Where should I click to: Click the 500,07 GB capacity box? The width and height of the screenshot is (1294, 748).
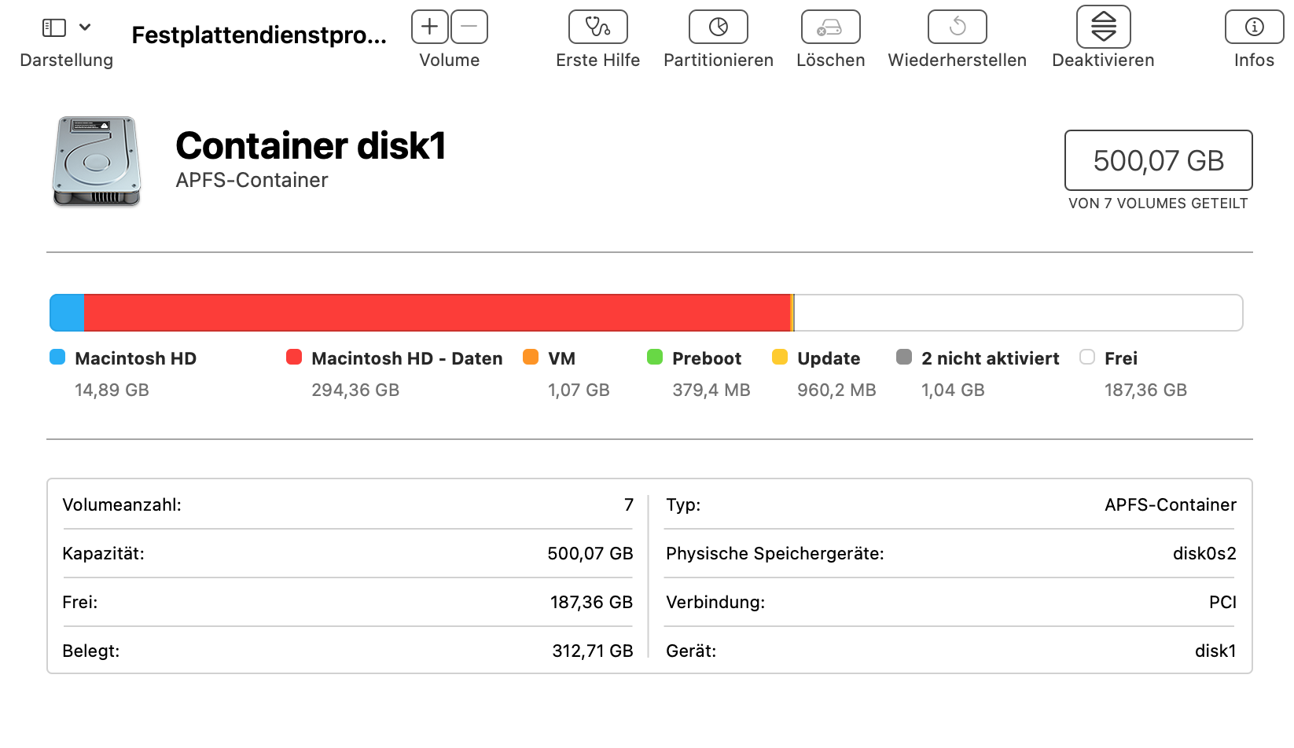click(1158, 160)
